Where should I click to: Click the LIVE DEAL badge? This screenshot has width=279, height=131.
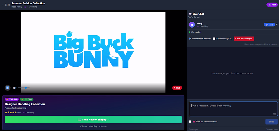(27, 99)
